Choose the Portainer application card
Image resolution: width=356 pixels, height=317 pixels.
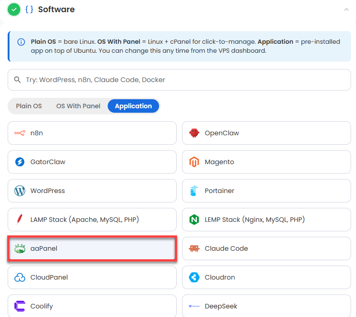coord(266,191)
